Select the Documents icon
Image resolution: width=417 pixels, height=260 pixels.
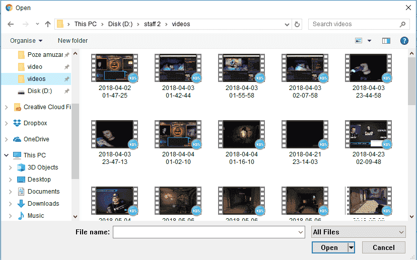point(21,192)
